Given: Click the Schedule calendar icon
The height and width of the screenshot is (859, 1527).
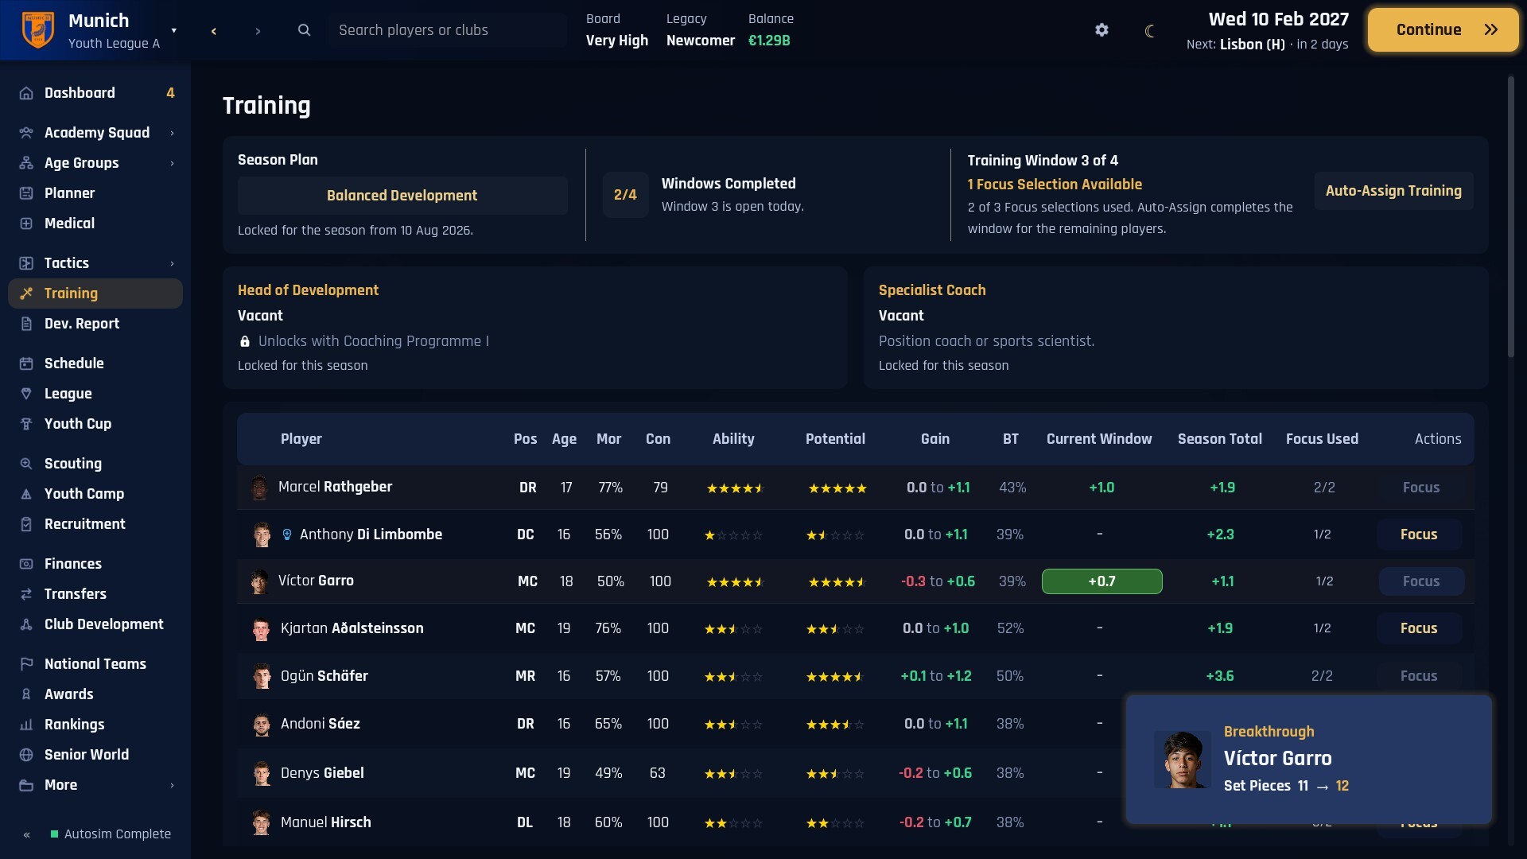Looking at the screenshot, I should [26, 363].
